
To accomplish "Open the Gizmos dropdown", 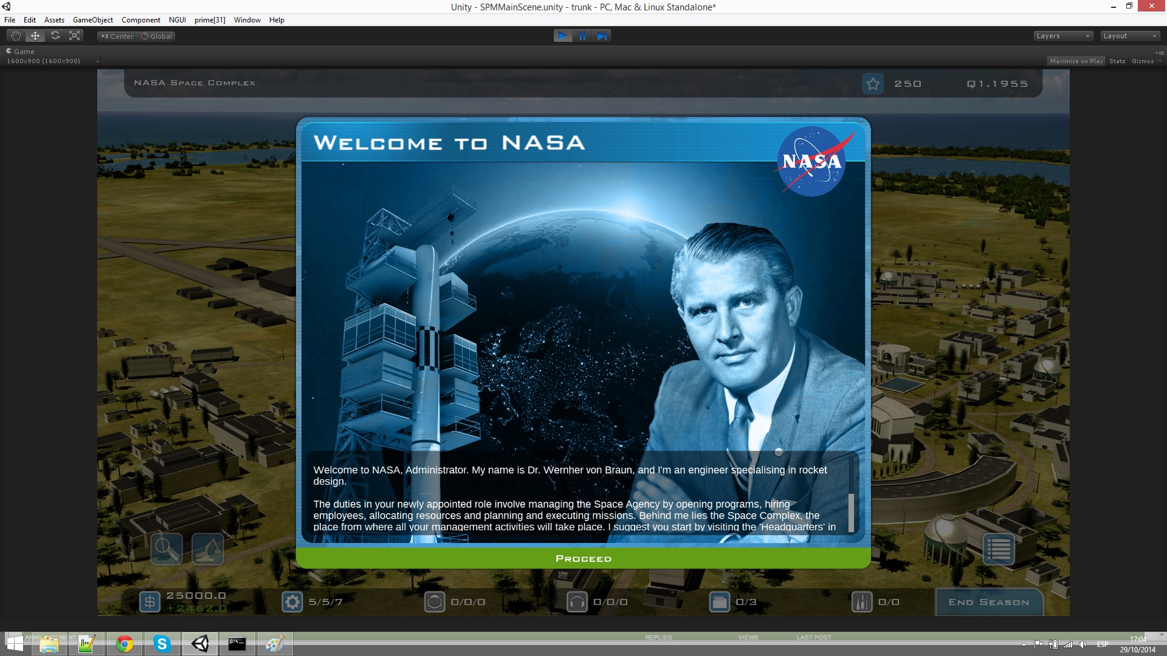I will (x=1146, y=61).
